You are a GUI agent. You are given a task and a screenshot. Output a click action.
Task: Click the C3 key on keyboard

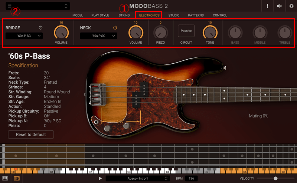click(128, 172)
